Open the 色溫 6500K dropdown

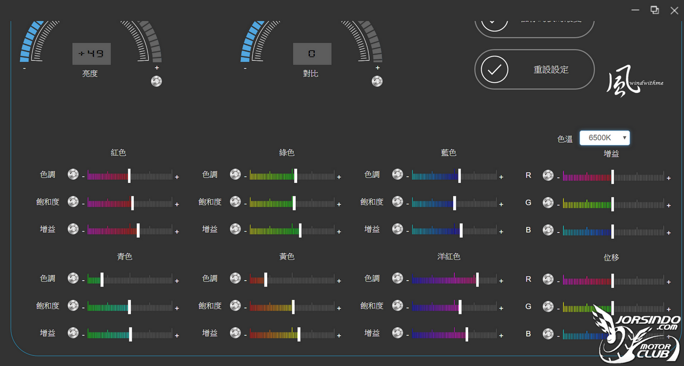click(605, 138)
